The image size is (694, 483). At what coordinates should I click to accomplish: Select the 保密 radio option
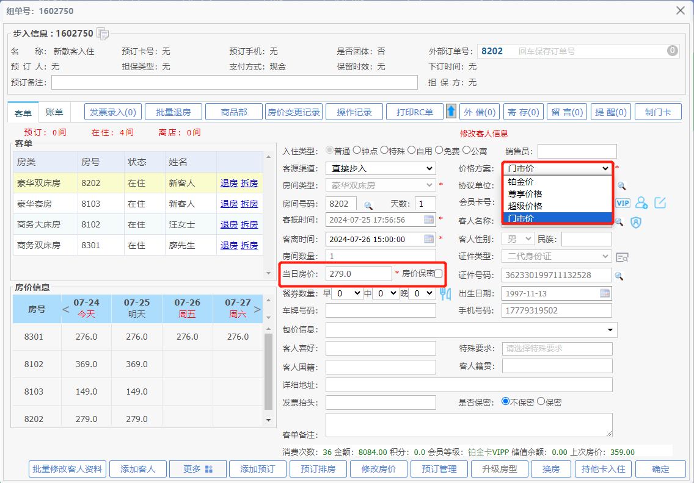(541, 401)
